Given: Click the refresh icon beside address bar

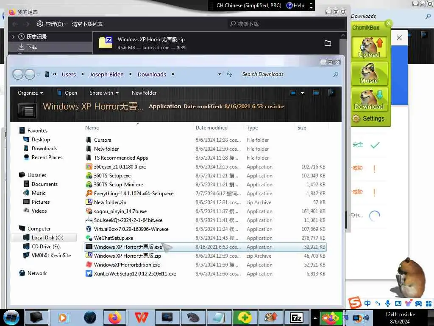Looking at the screenshot, I should pyautogui.click(x=229, y=74).
